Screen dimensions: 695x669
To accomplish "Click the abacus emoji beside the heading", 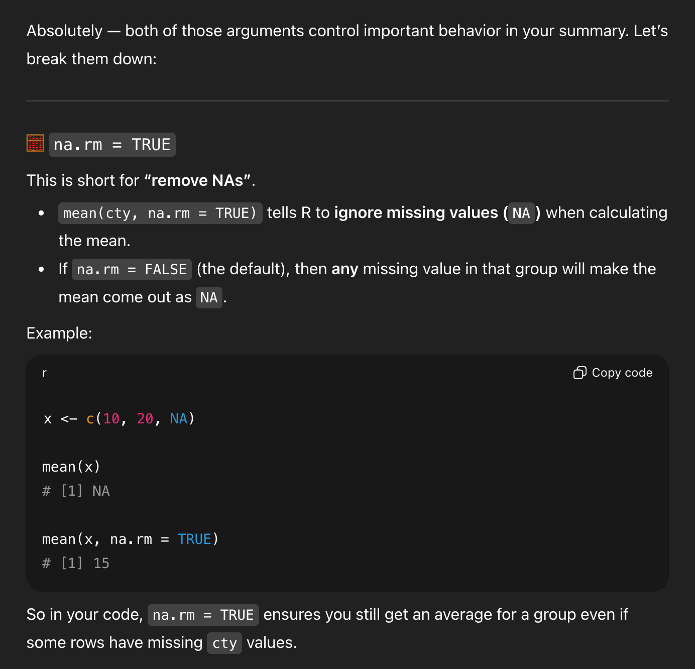I will tap(35, 144).
